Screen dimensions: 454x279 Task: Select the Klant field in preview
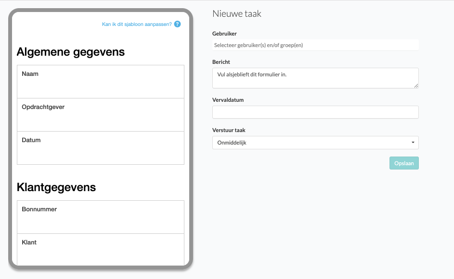pos(101,249)
